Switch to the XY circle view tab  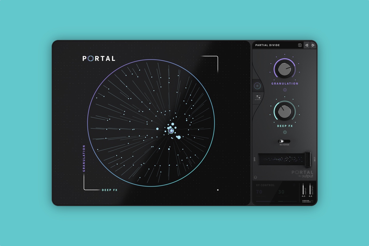258,86
